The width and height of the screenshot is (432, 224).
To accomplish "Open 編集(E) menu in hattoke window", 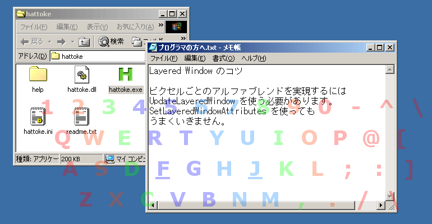I will pyautogui.click(x=67, y=27).
